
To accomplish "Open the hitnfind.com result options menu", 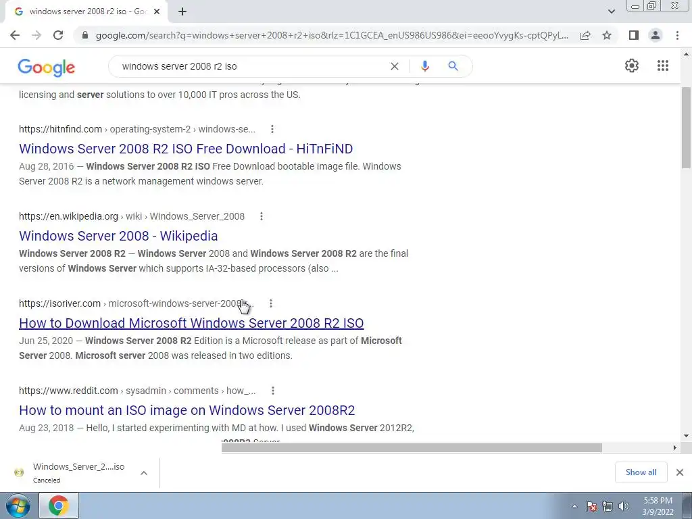I will [272, 129].
